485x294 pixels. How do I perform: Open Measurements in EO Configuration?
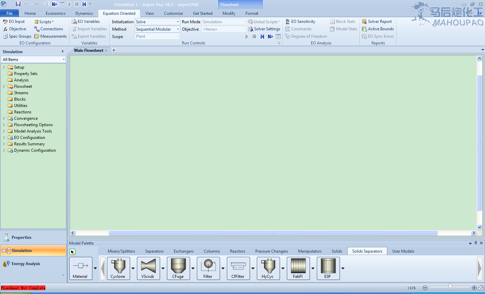click(x=51, y=36)
